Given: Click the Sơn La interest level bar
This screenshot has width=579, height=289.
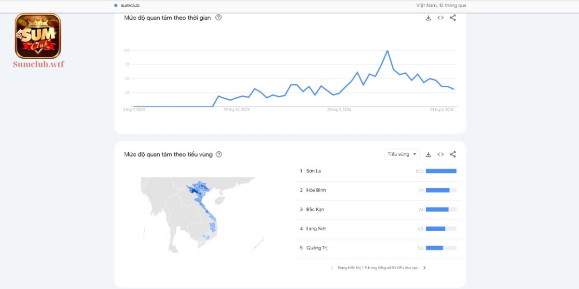Looking at the screenshot, I should [x=441, y=171].
